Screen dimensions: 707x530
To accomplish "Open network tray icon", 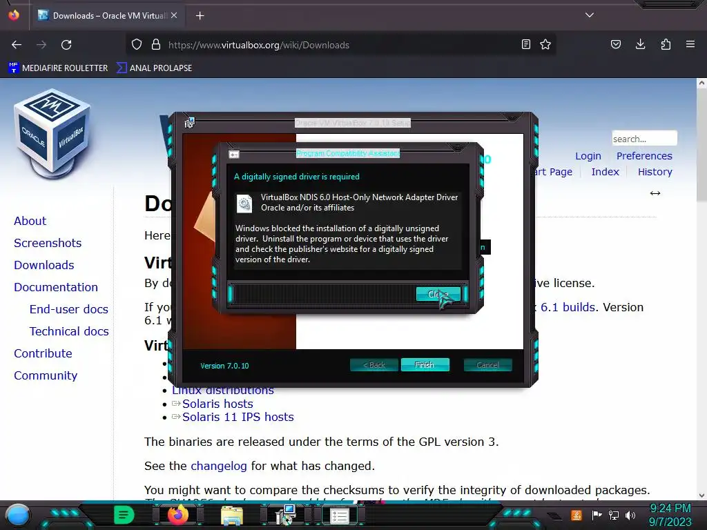I will pos(614,515).
